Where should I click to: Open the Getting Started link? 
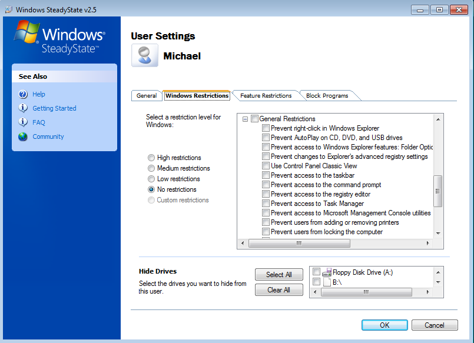tap(54, 108)
